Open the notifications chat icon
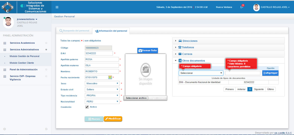 tap(242, 7)
